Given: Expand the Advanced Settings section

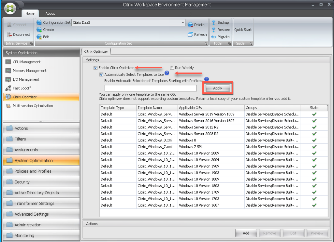Looking at the screenshot, I should click(31, 214).
